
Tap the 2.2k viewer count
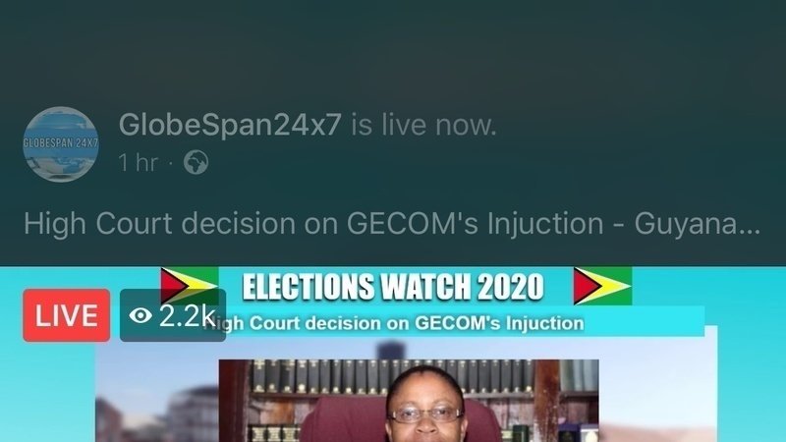click(187, 315)
